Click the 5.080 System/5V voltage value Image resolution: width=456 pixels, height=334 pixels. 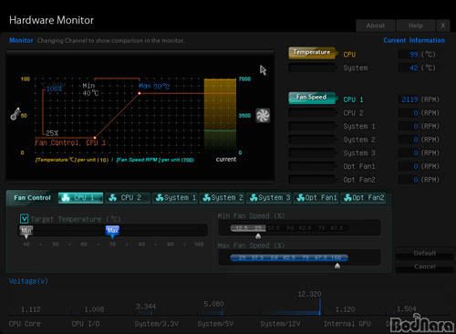pos(213,304)
